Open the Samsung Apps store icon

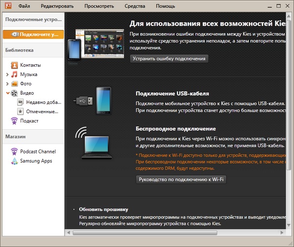[x=15, y=161]
